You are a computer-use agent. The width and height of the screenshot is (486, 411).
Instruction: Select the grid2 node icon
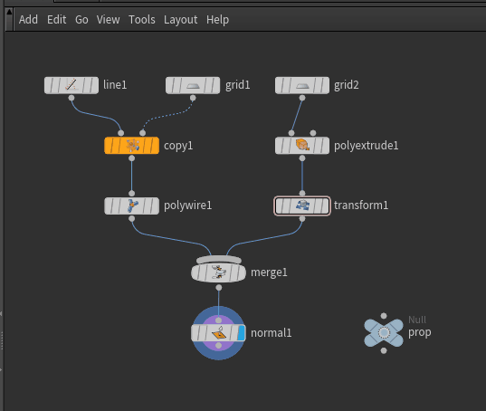pos(302,85)
